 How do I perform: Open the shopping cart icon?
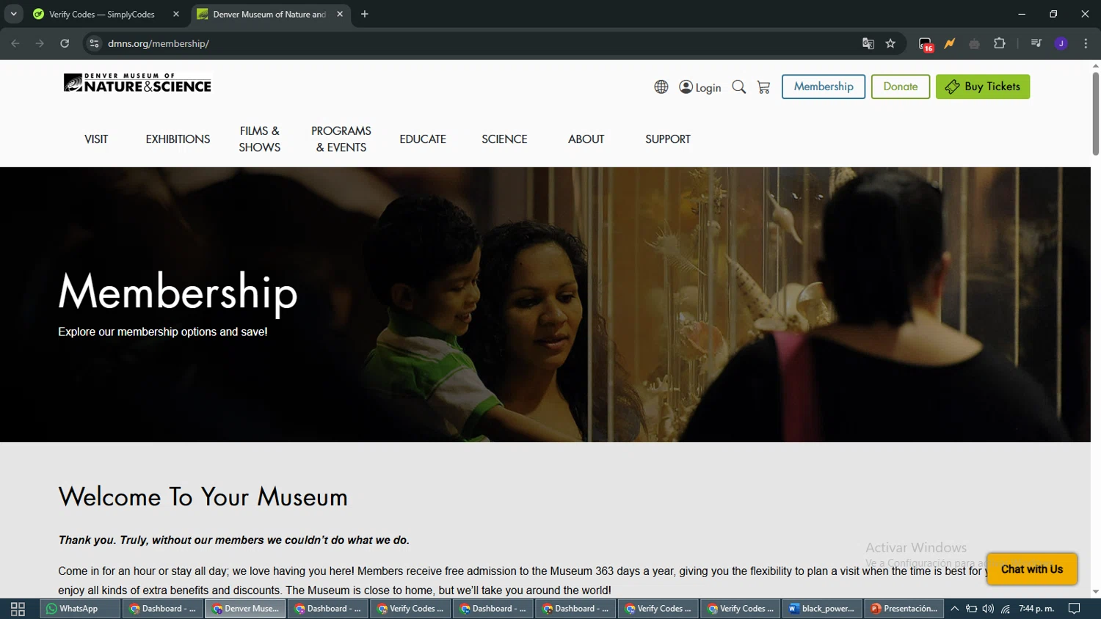[763, 87]
